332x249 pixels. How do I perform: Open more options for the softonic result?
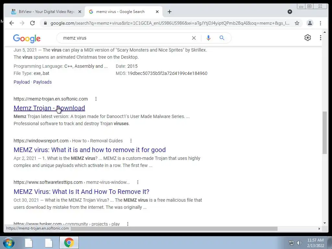[x=96, y=99]
